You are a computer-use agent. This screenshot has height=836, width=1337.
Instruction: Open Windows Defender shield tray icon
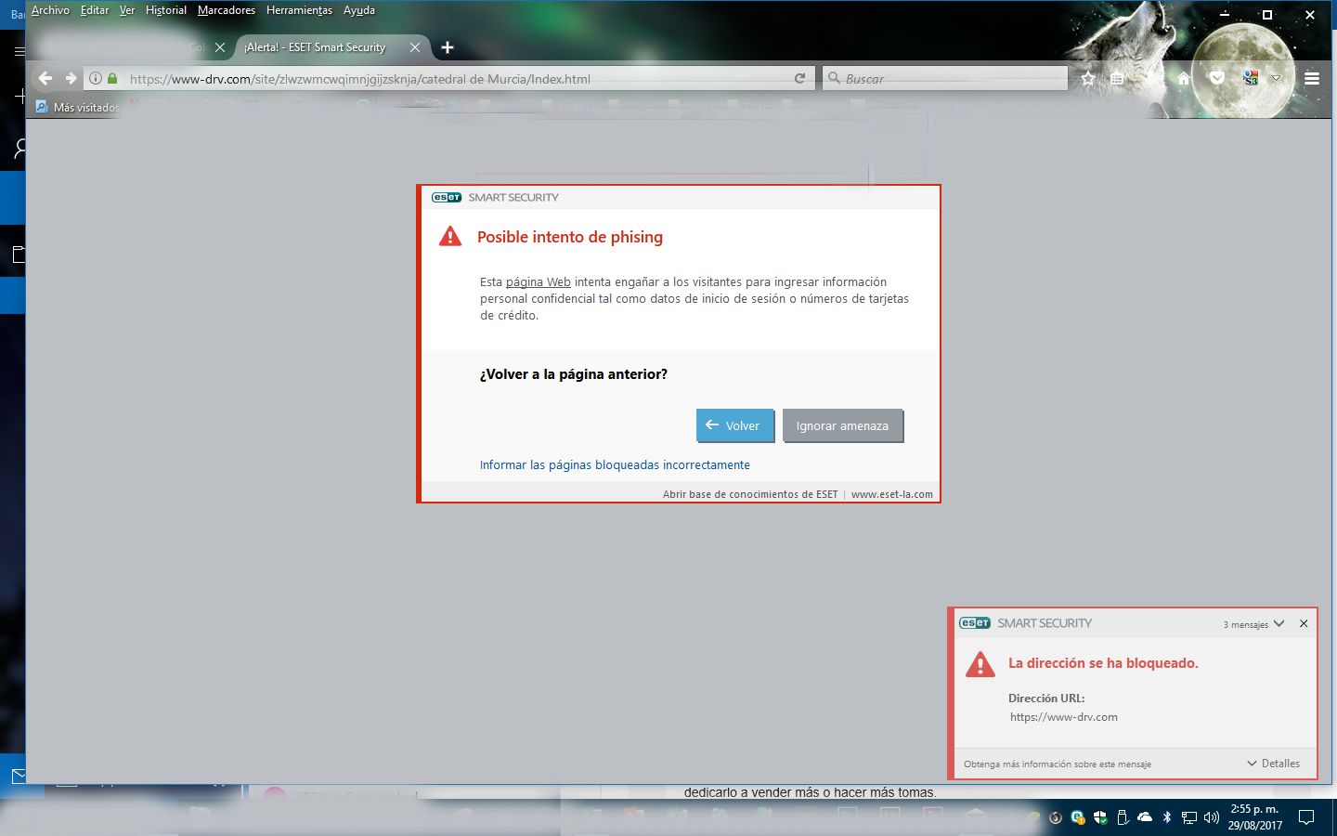pyautogui.click(x=1100, y=817)
